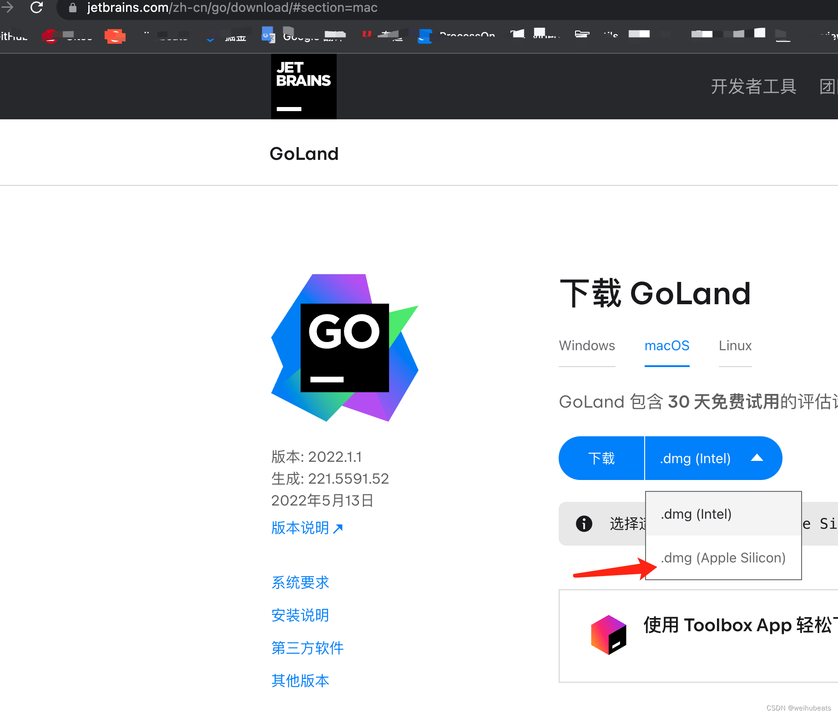
Task: Reload the page with the refresh icon
Action: 36,7
